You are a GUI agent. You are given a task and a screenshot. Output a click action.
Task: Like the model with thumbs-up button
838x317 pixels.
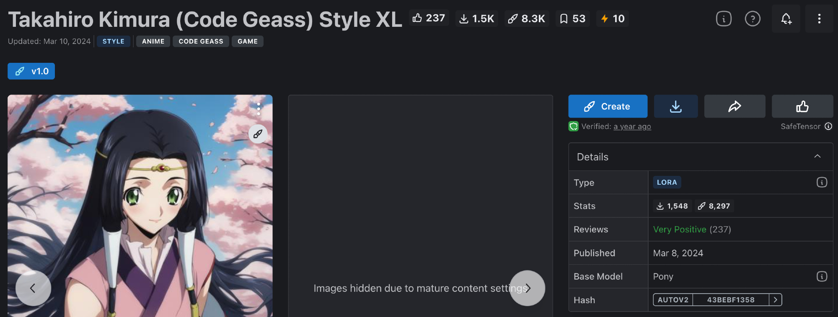coord(802,106)
